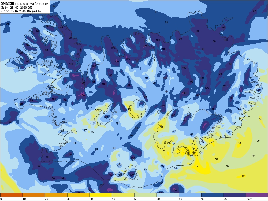Click the humidity value "68" on the map
268x201 pixels.
tap(228, 166)
